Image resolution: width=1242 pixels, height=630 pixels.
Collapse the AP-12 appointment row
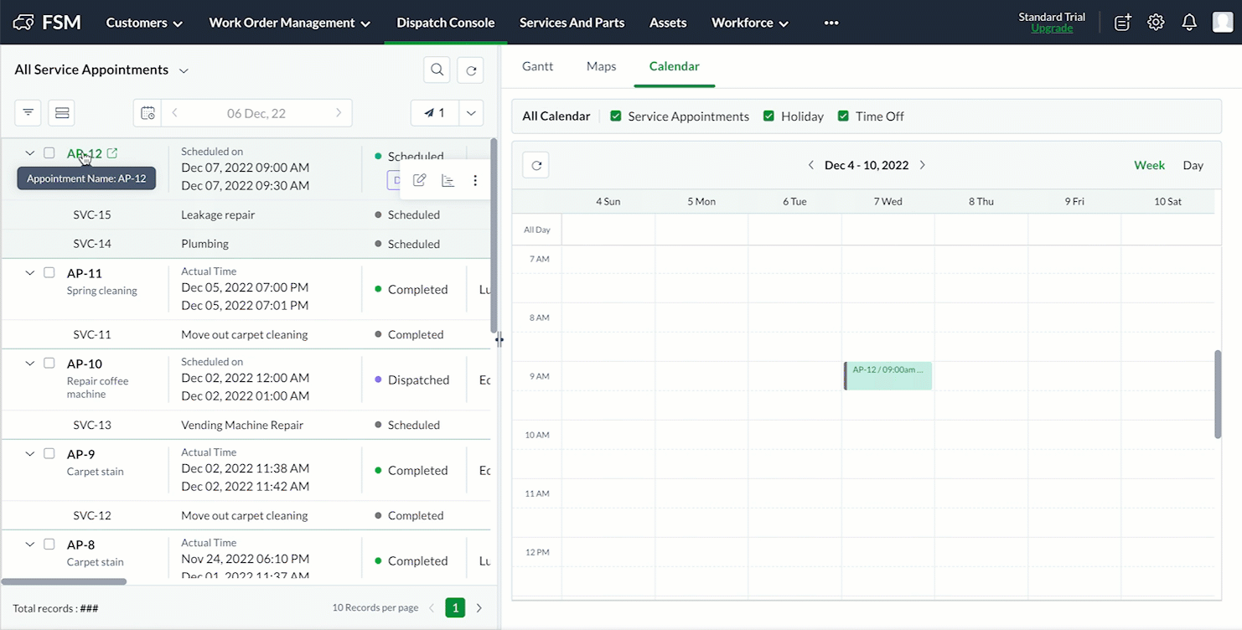[x=30, y=153]
